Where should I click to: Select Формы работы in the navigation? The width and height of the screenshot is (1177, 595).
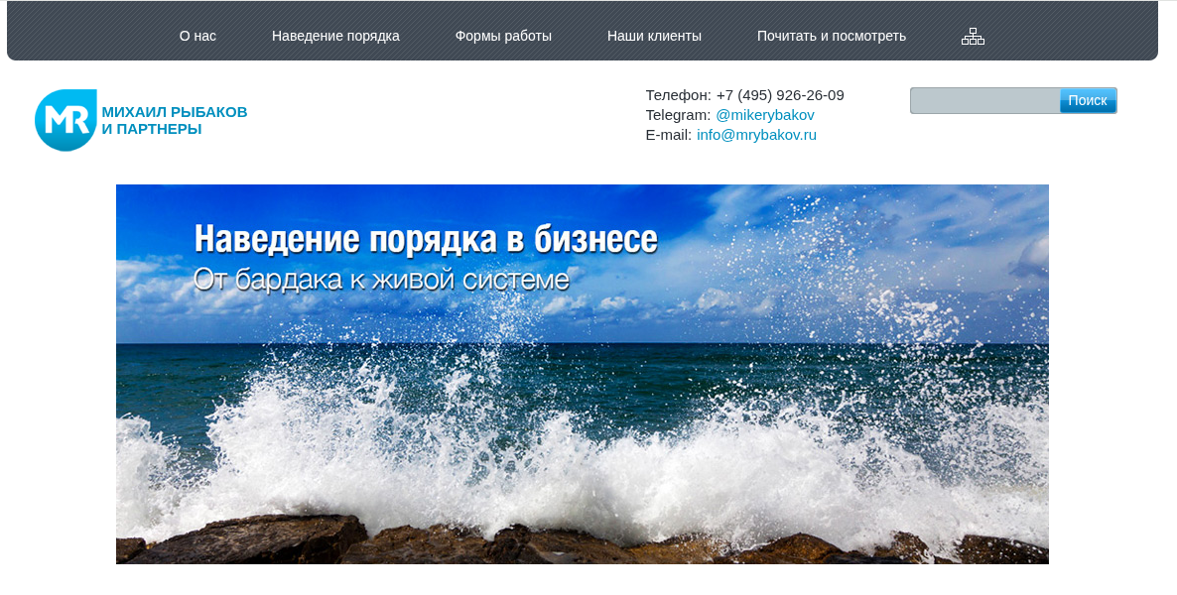click(x=503, y=36)
